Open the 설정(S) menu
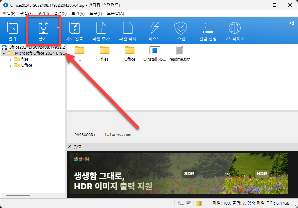This screenshot has height=208, width=298. pyautogui.click(x=60, y=13)
